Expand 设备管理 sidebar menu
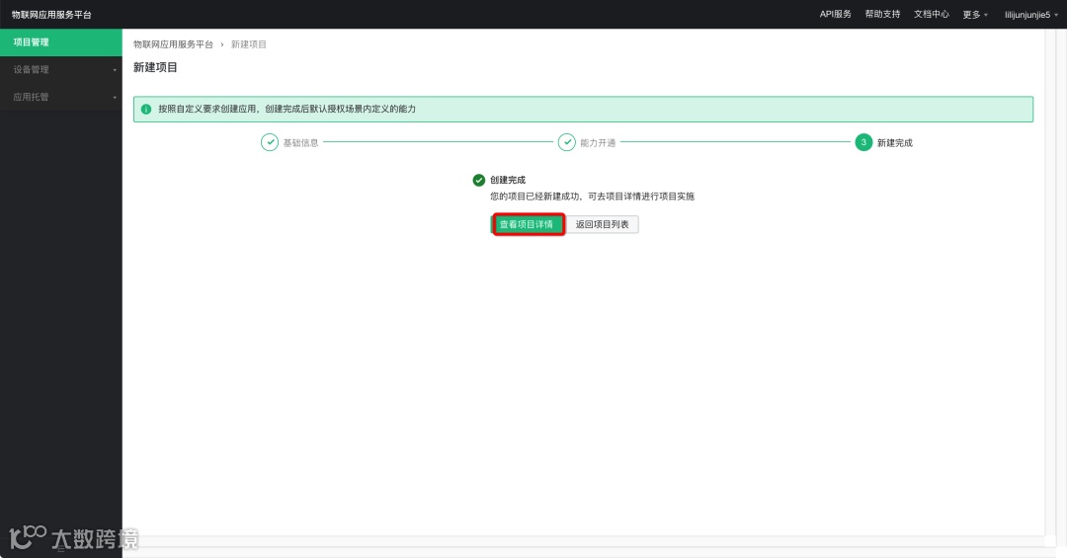 coord(60,69)
